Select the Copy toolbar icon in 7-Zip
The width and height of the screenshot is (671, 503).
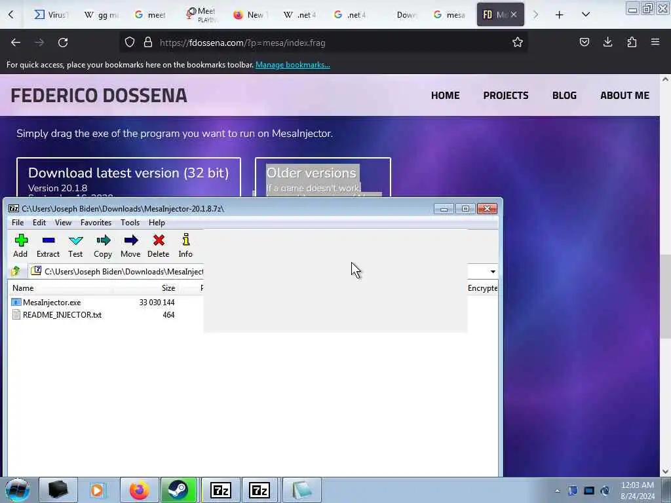(103, 246)
